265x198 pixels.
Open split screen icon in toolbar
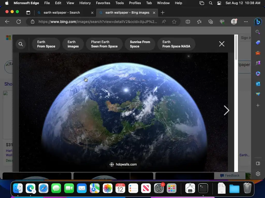[188, 22]
